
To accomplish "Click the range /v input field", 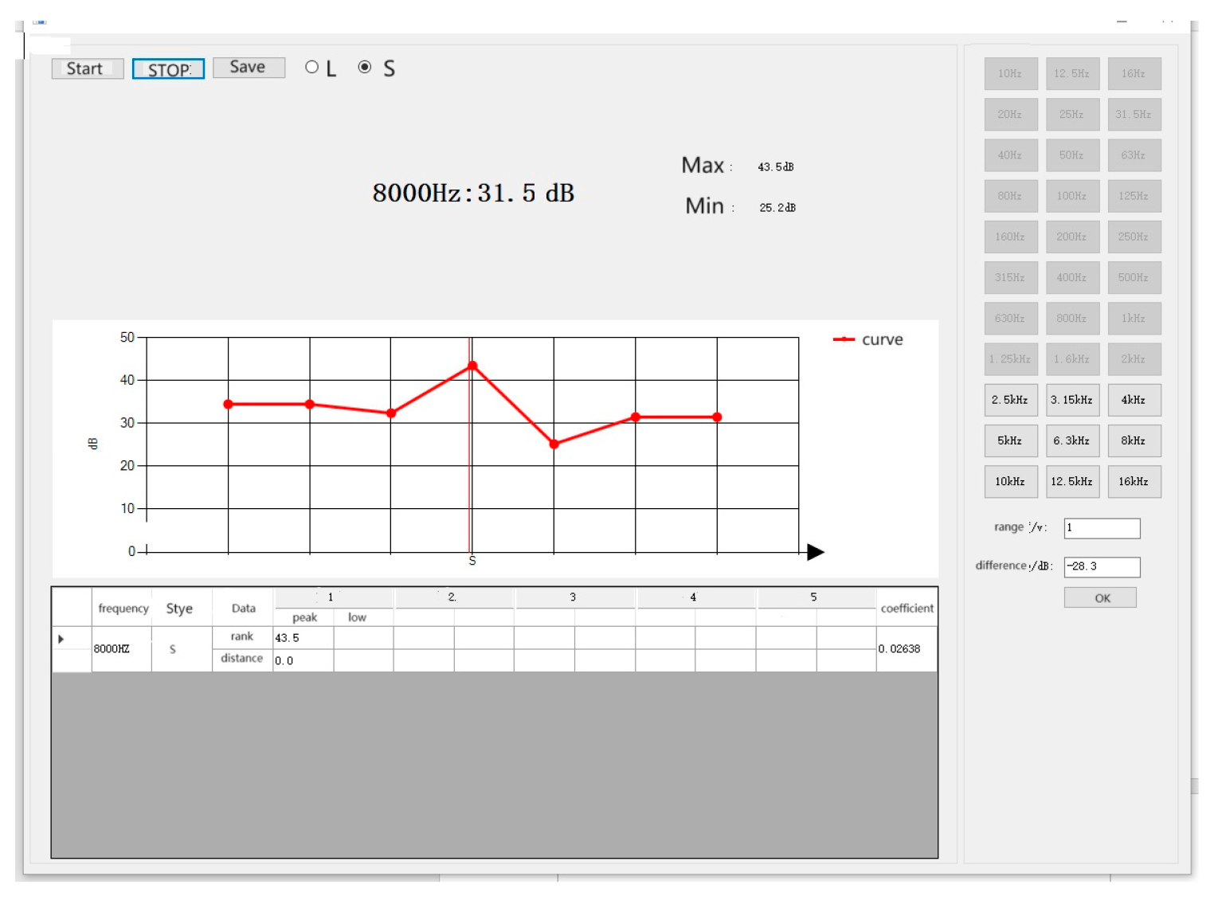I will point(1102,528).
